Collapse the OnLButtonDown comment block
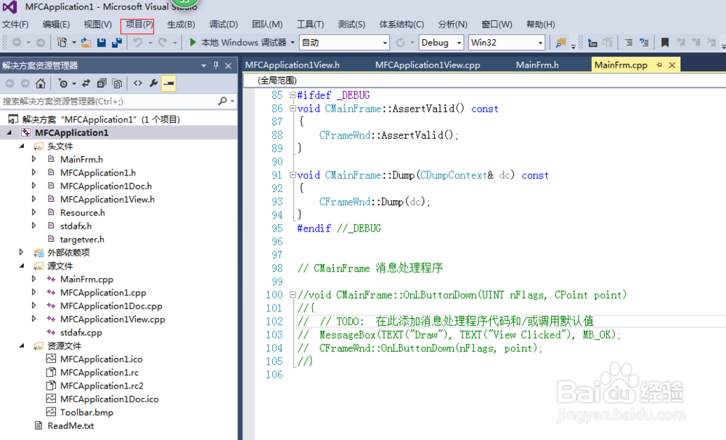Screen dimensions: 726x440 (x=293, y=295)
